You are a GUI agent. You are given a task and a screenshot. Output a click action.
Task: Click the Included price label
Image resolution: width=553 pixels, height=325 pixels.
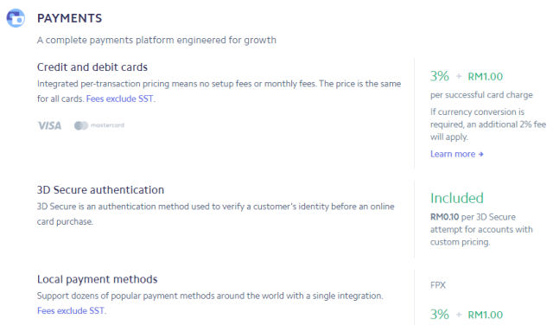tap(457, 198)
